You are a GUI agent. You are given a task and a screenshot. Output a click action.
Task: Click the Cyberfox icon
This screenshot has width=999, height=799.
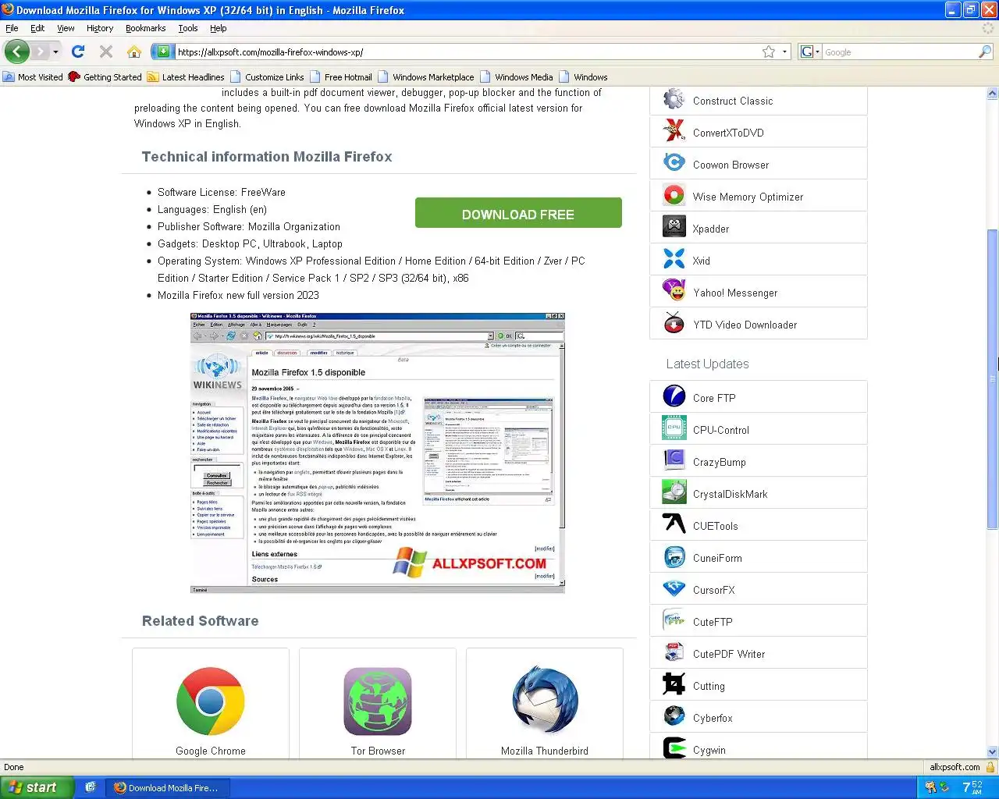(x=674, y=717)
